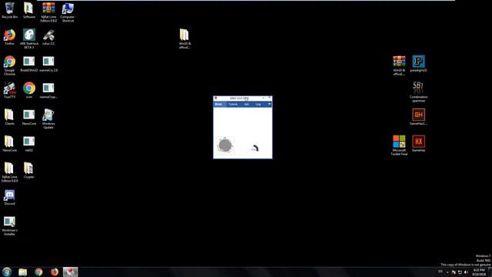Switch to the Tokens tab in KMS window
This screenshot has height=277, width=492.
[233, 105]
